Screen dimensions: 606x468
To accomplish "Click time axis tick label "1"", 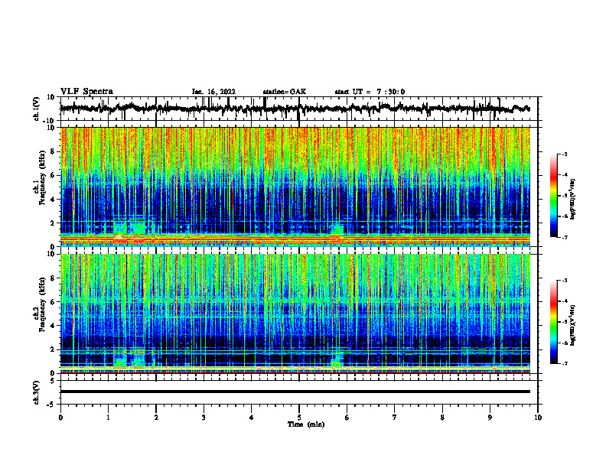I will 108,418.
